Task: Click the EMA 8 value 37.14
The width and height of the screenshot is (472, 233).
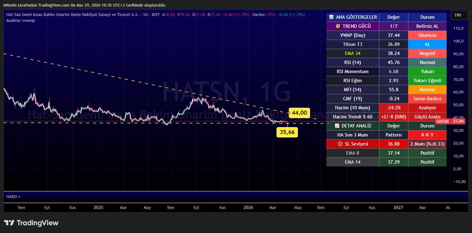Action: (393, 153)
